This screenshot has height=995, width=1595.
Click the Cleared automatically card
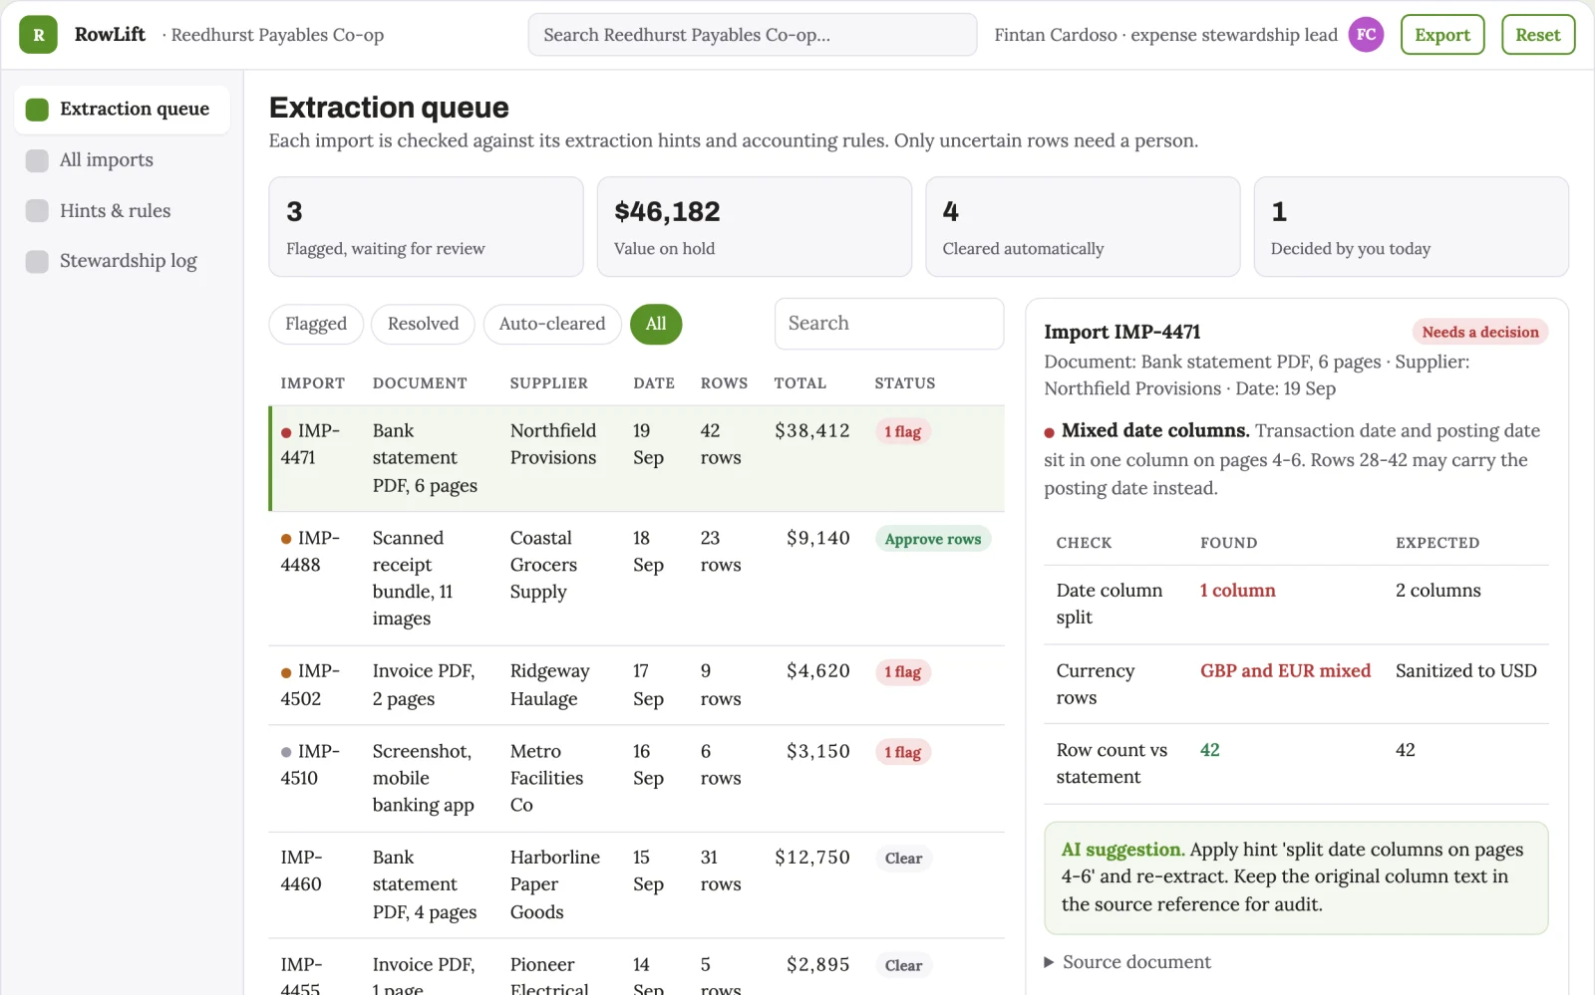point(1083,227)
